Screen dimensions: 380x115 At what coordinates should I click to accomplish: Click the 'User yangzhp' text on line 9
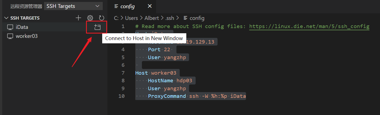click(x=167, y=88)
